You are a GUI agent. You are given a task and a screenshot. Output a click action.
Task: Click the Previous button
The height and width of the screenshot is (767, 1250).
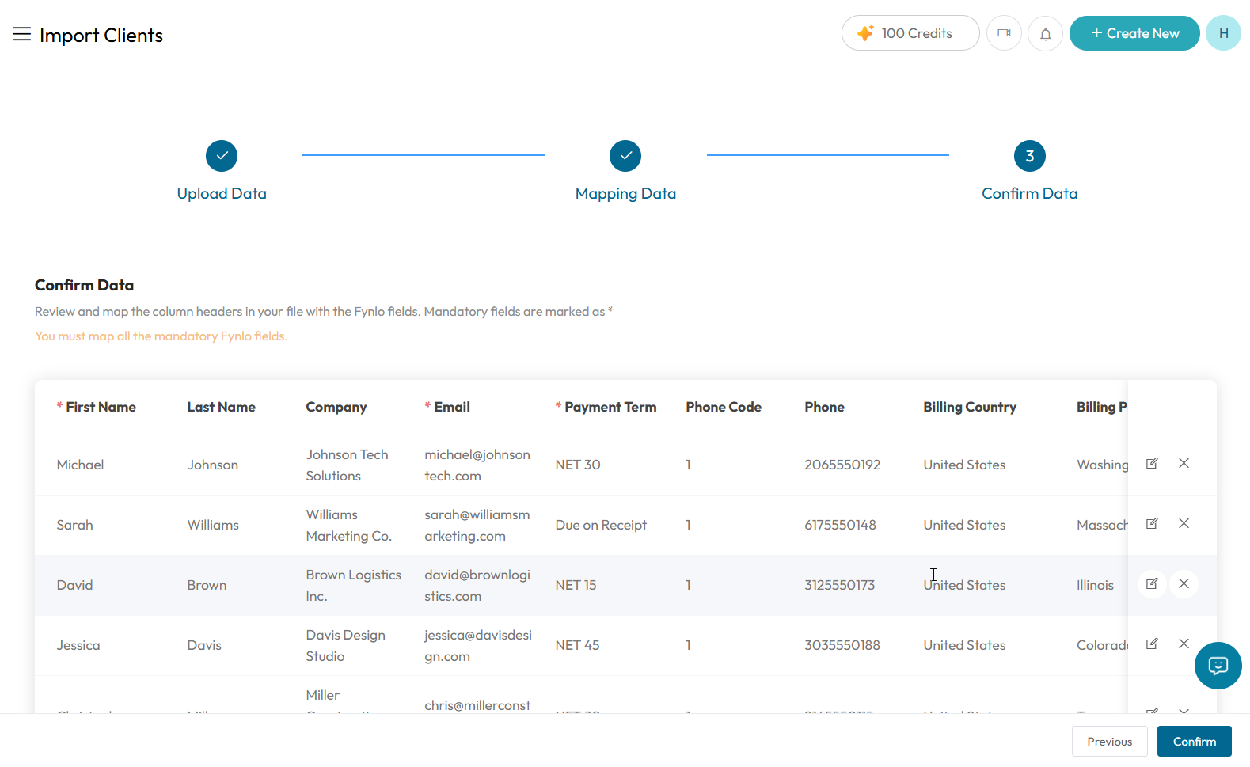coord(1109,742)
